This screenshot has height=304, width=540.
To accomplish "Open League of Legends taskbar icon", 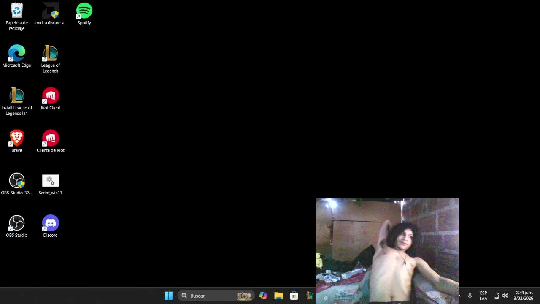I will tap(310, 296).
